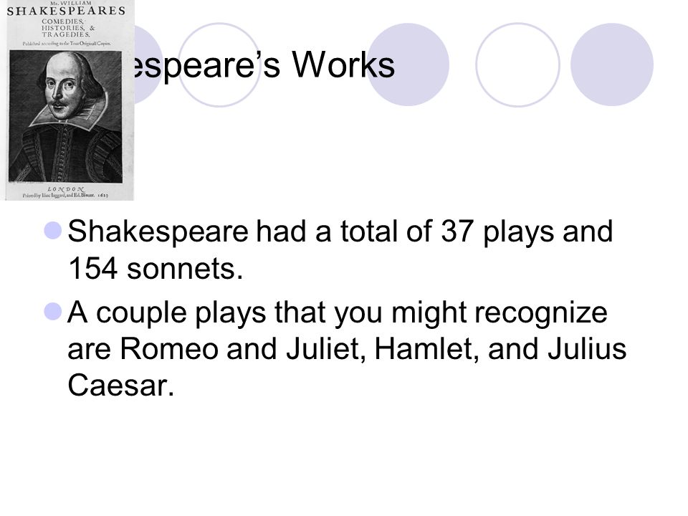
Task: Click the word 'Caesar.' on last line
Action: (x=121, y=386)
